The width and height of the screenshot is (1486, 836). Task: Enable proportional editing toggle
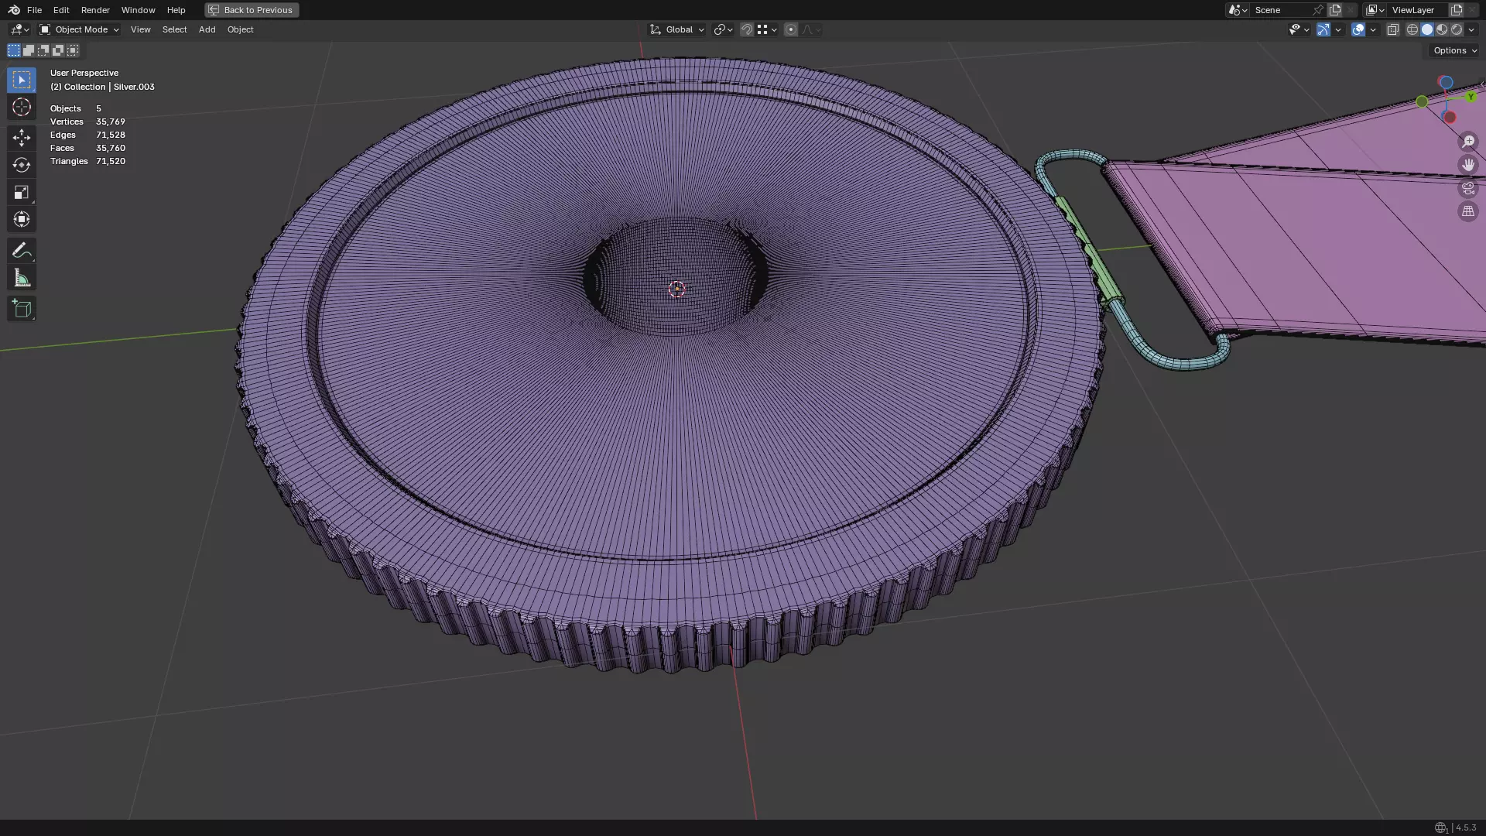[x=791, y=29]
